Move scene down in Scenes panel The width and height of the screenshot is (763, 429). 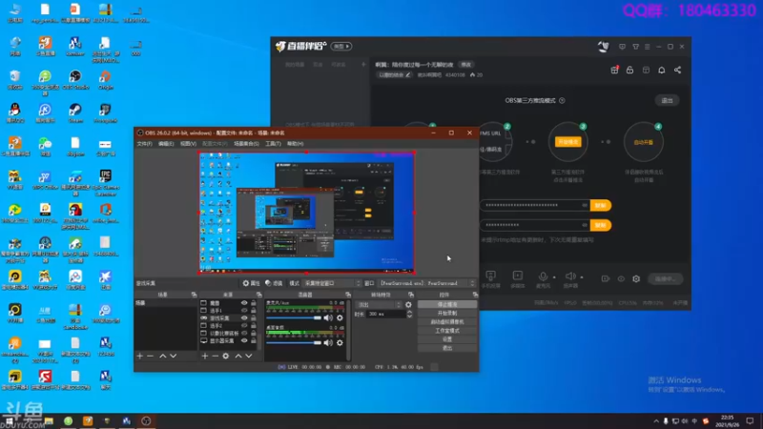tap(174, 356)
